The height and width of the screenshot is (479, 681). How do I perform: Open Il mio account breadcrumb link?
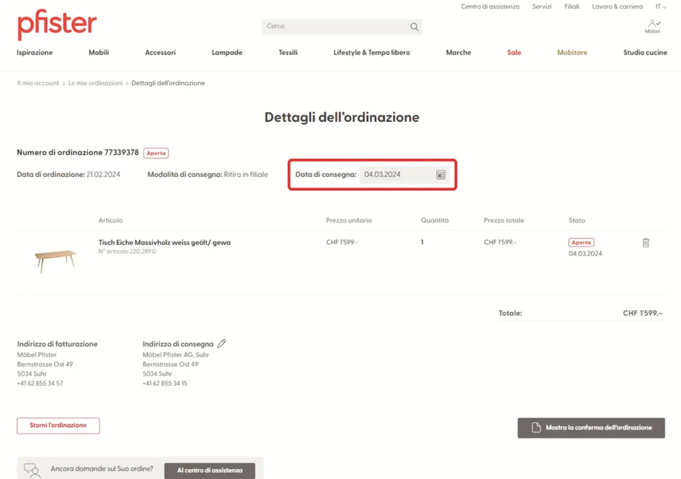click(x=38, y=83)
